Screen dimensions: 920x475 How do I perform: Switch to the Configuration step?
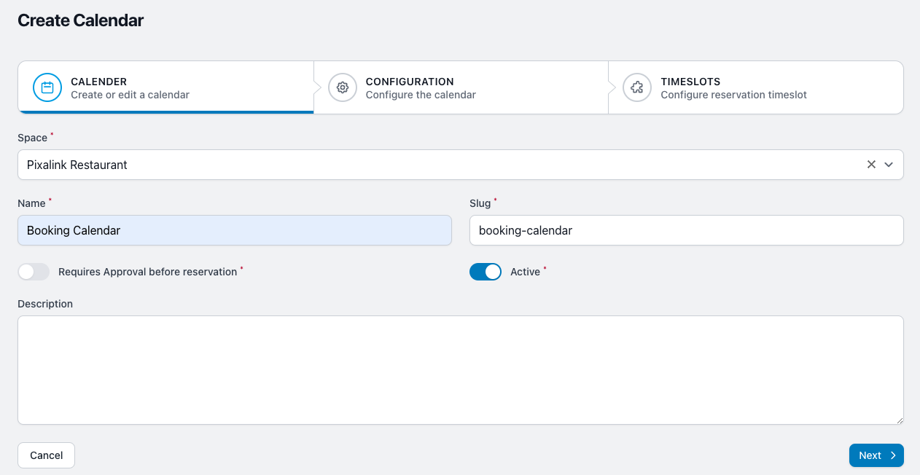point(461,87)
